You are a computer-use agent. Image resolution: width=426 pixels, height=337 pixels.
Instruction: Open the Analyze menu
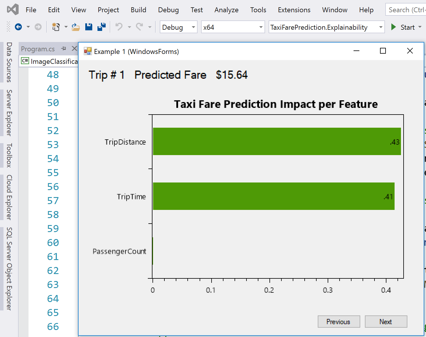226,10
